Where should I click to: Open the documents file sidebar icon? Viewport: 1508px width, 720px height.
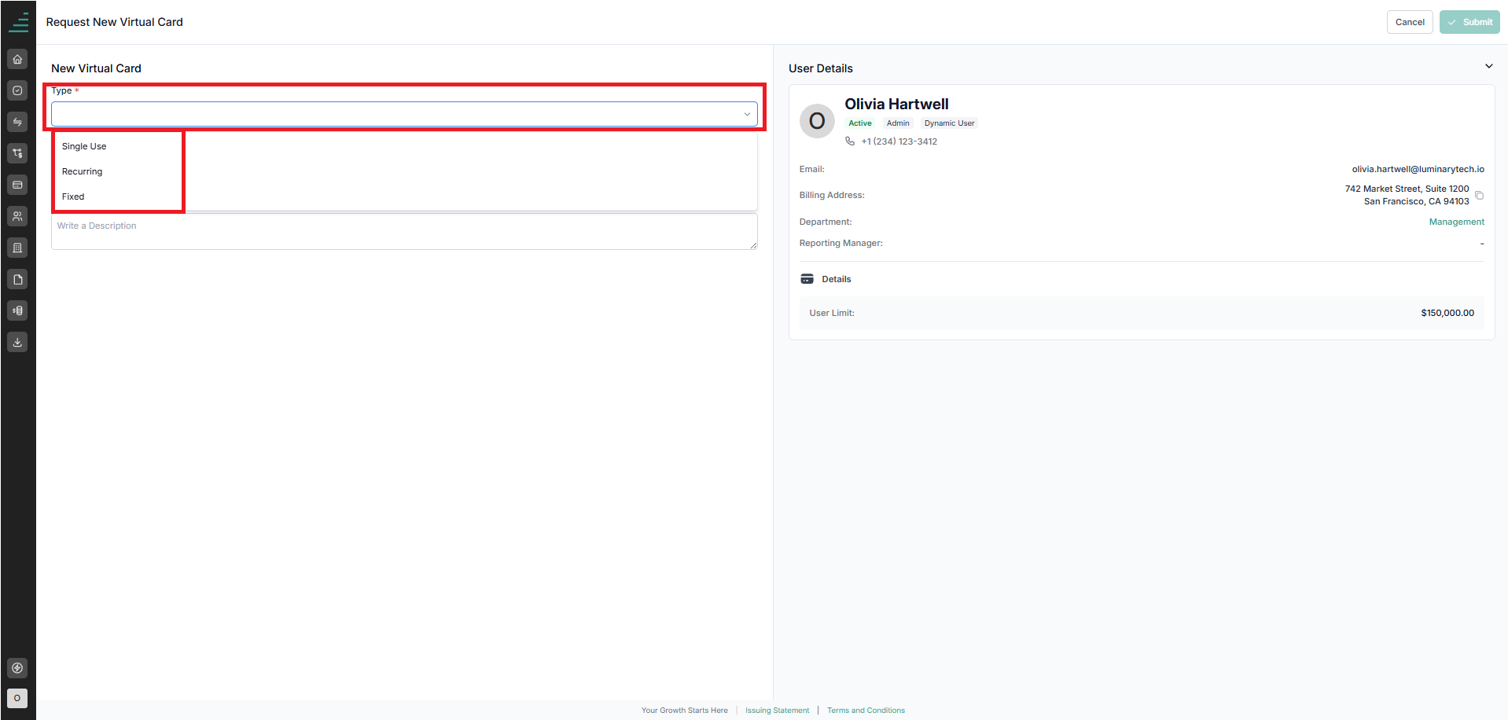coord(17,279)
